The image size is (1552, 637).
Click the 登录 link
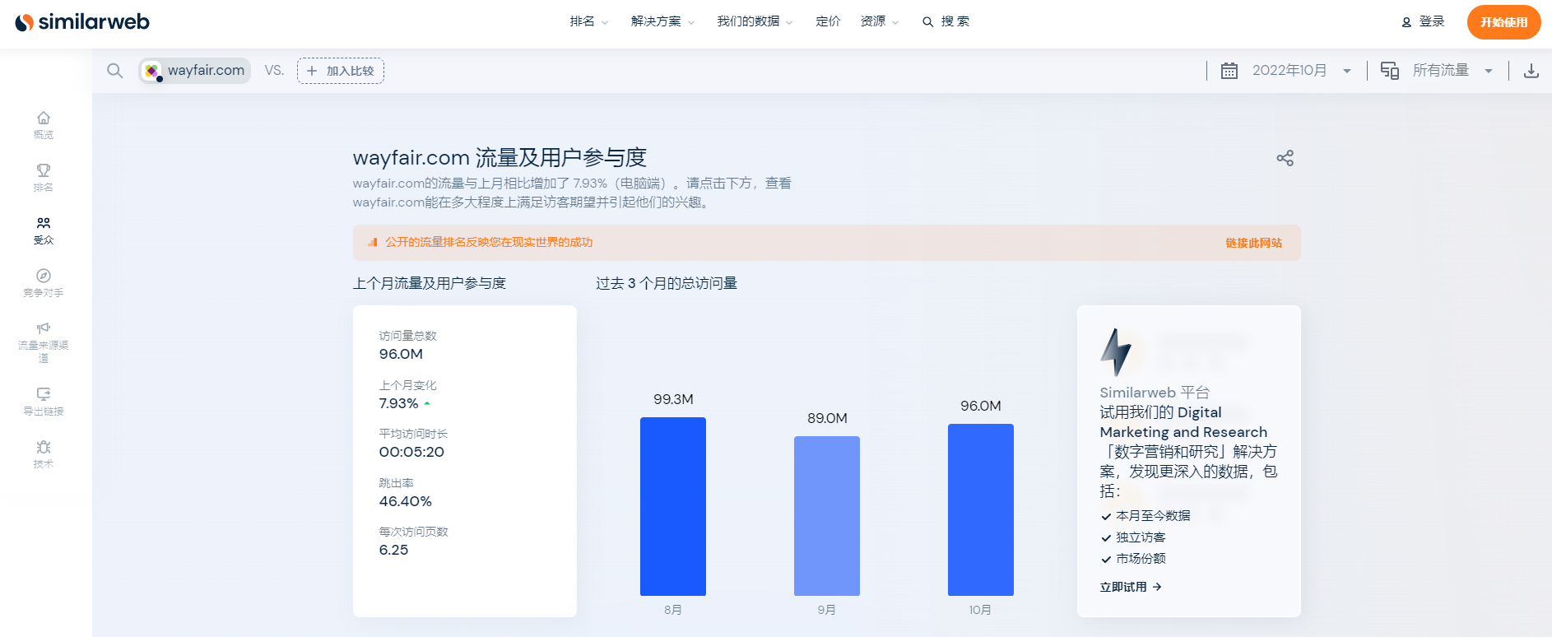coord(1424,21)
